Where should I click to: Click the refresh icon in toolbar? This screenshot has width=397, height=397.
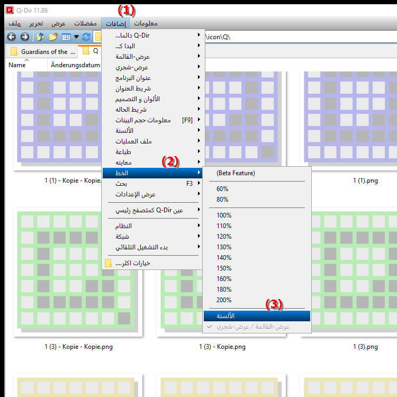[x=86, y=37]
